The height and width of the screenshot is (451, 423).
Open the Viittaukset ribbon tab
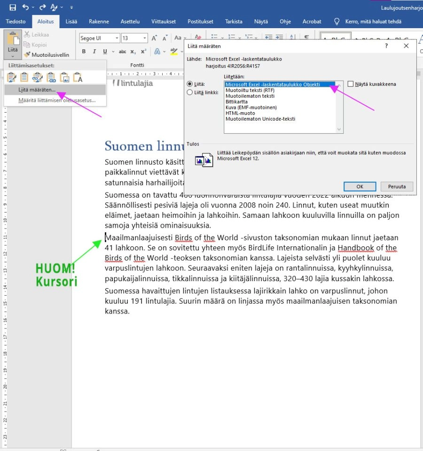pyautogui.click(x=163, y=22)
